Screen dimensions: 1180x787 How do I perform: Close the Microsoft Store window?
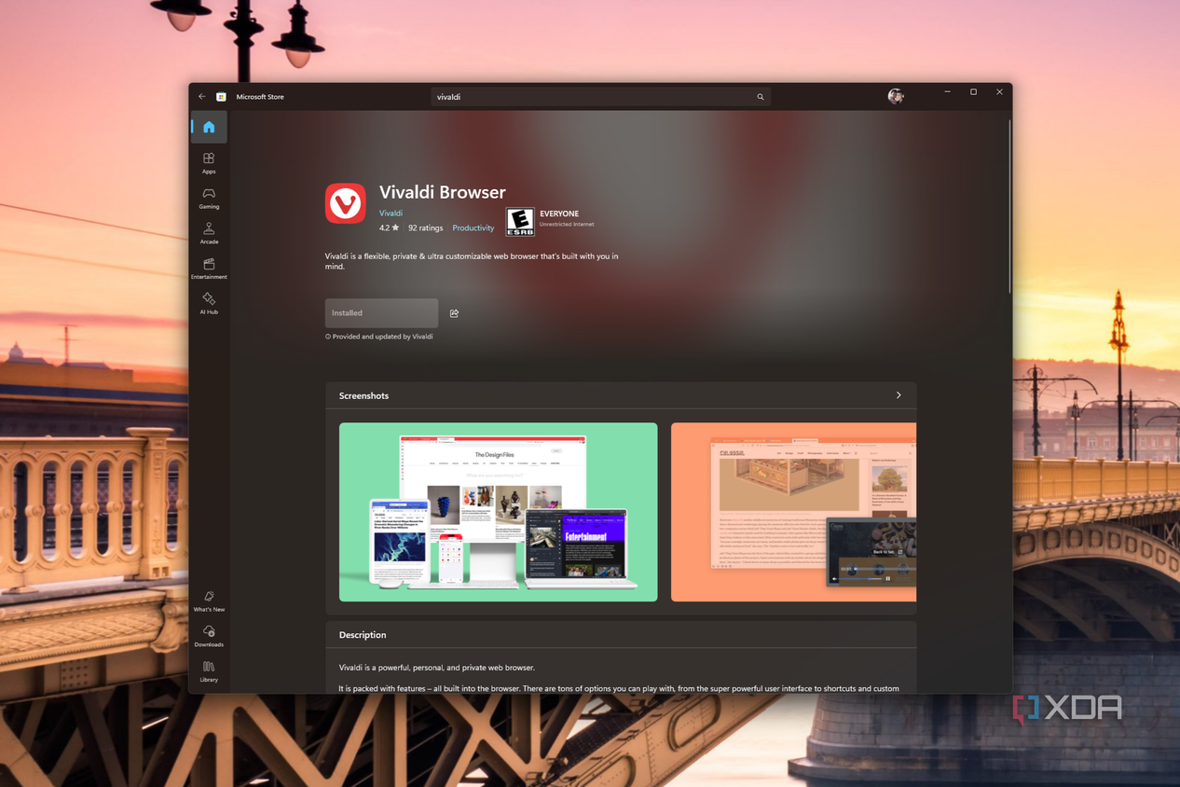(x=999, y=92)
